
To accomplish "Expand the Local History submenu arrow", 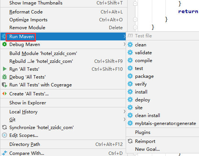I will tap(124, 111).
